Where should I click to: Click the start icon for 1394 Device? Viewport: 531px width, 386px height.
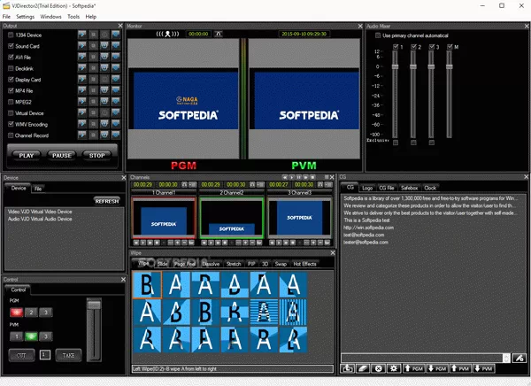[x=81, y=35]
